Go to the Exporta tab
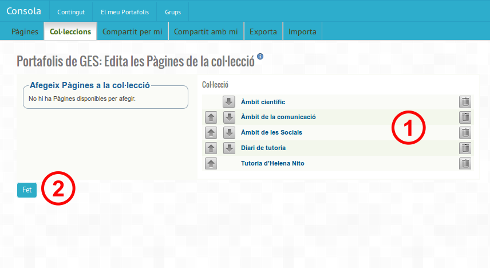490x268 pixels. coord(263,31)
